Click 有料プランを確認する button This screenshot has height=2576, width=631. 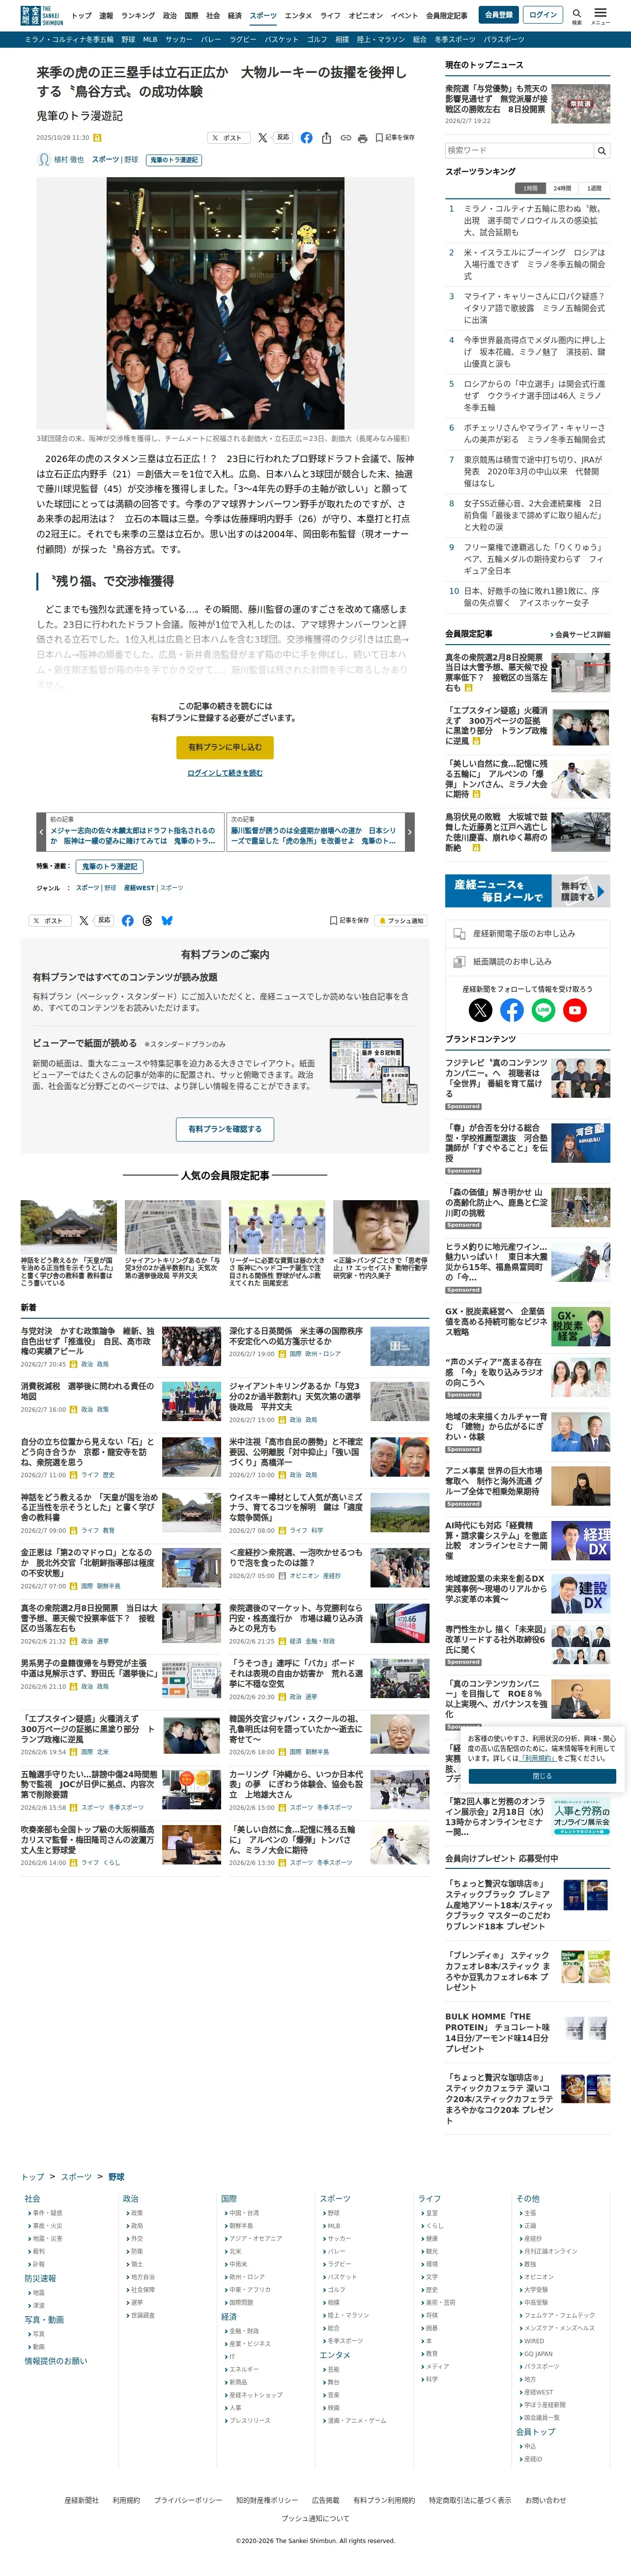225,1129
